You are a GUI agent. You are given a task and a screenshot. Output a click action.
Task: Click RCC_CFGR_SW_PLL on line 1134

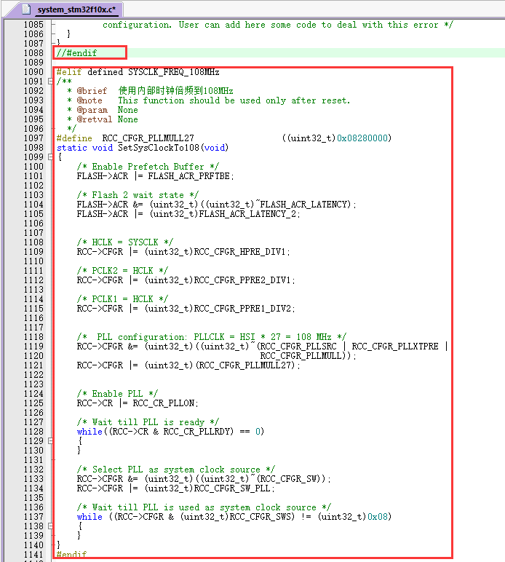tap(232, 488)
